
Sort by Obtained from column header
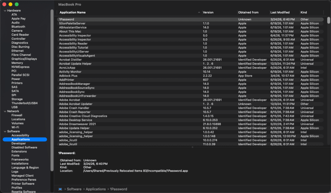[248, 13]
